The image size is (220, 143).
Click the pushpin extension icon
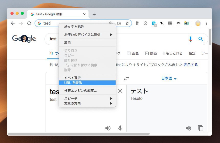[x=162, y=23]
